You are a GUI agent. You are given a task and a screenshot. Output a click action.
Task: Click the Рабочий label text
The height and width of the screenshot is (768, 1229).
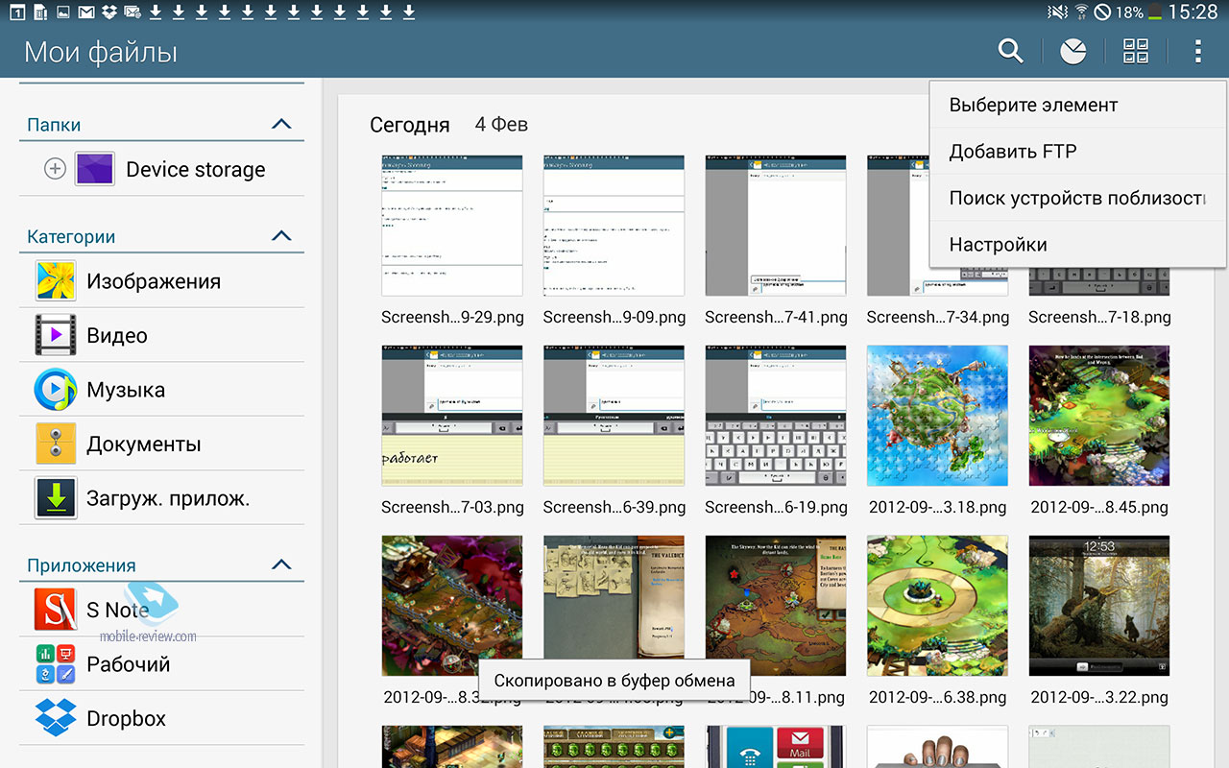pos(129,664)
